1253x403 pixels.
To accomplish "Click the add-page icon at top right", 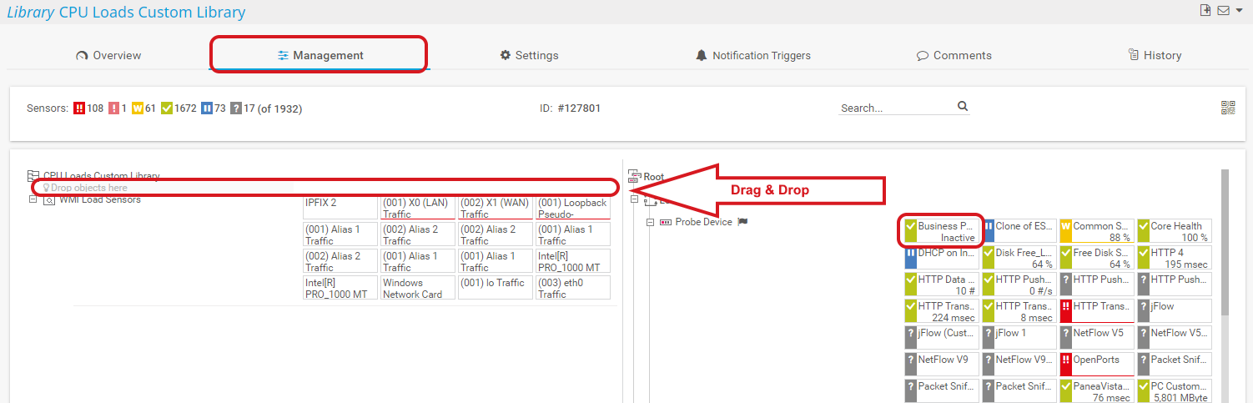I will click(x=1205, y=10).
